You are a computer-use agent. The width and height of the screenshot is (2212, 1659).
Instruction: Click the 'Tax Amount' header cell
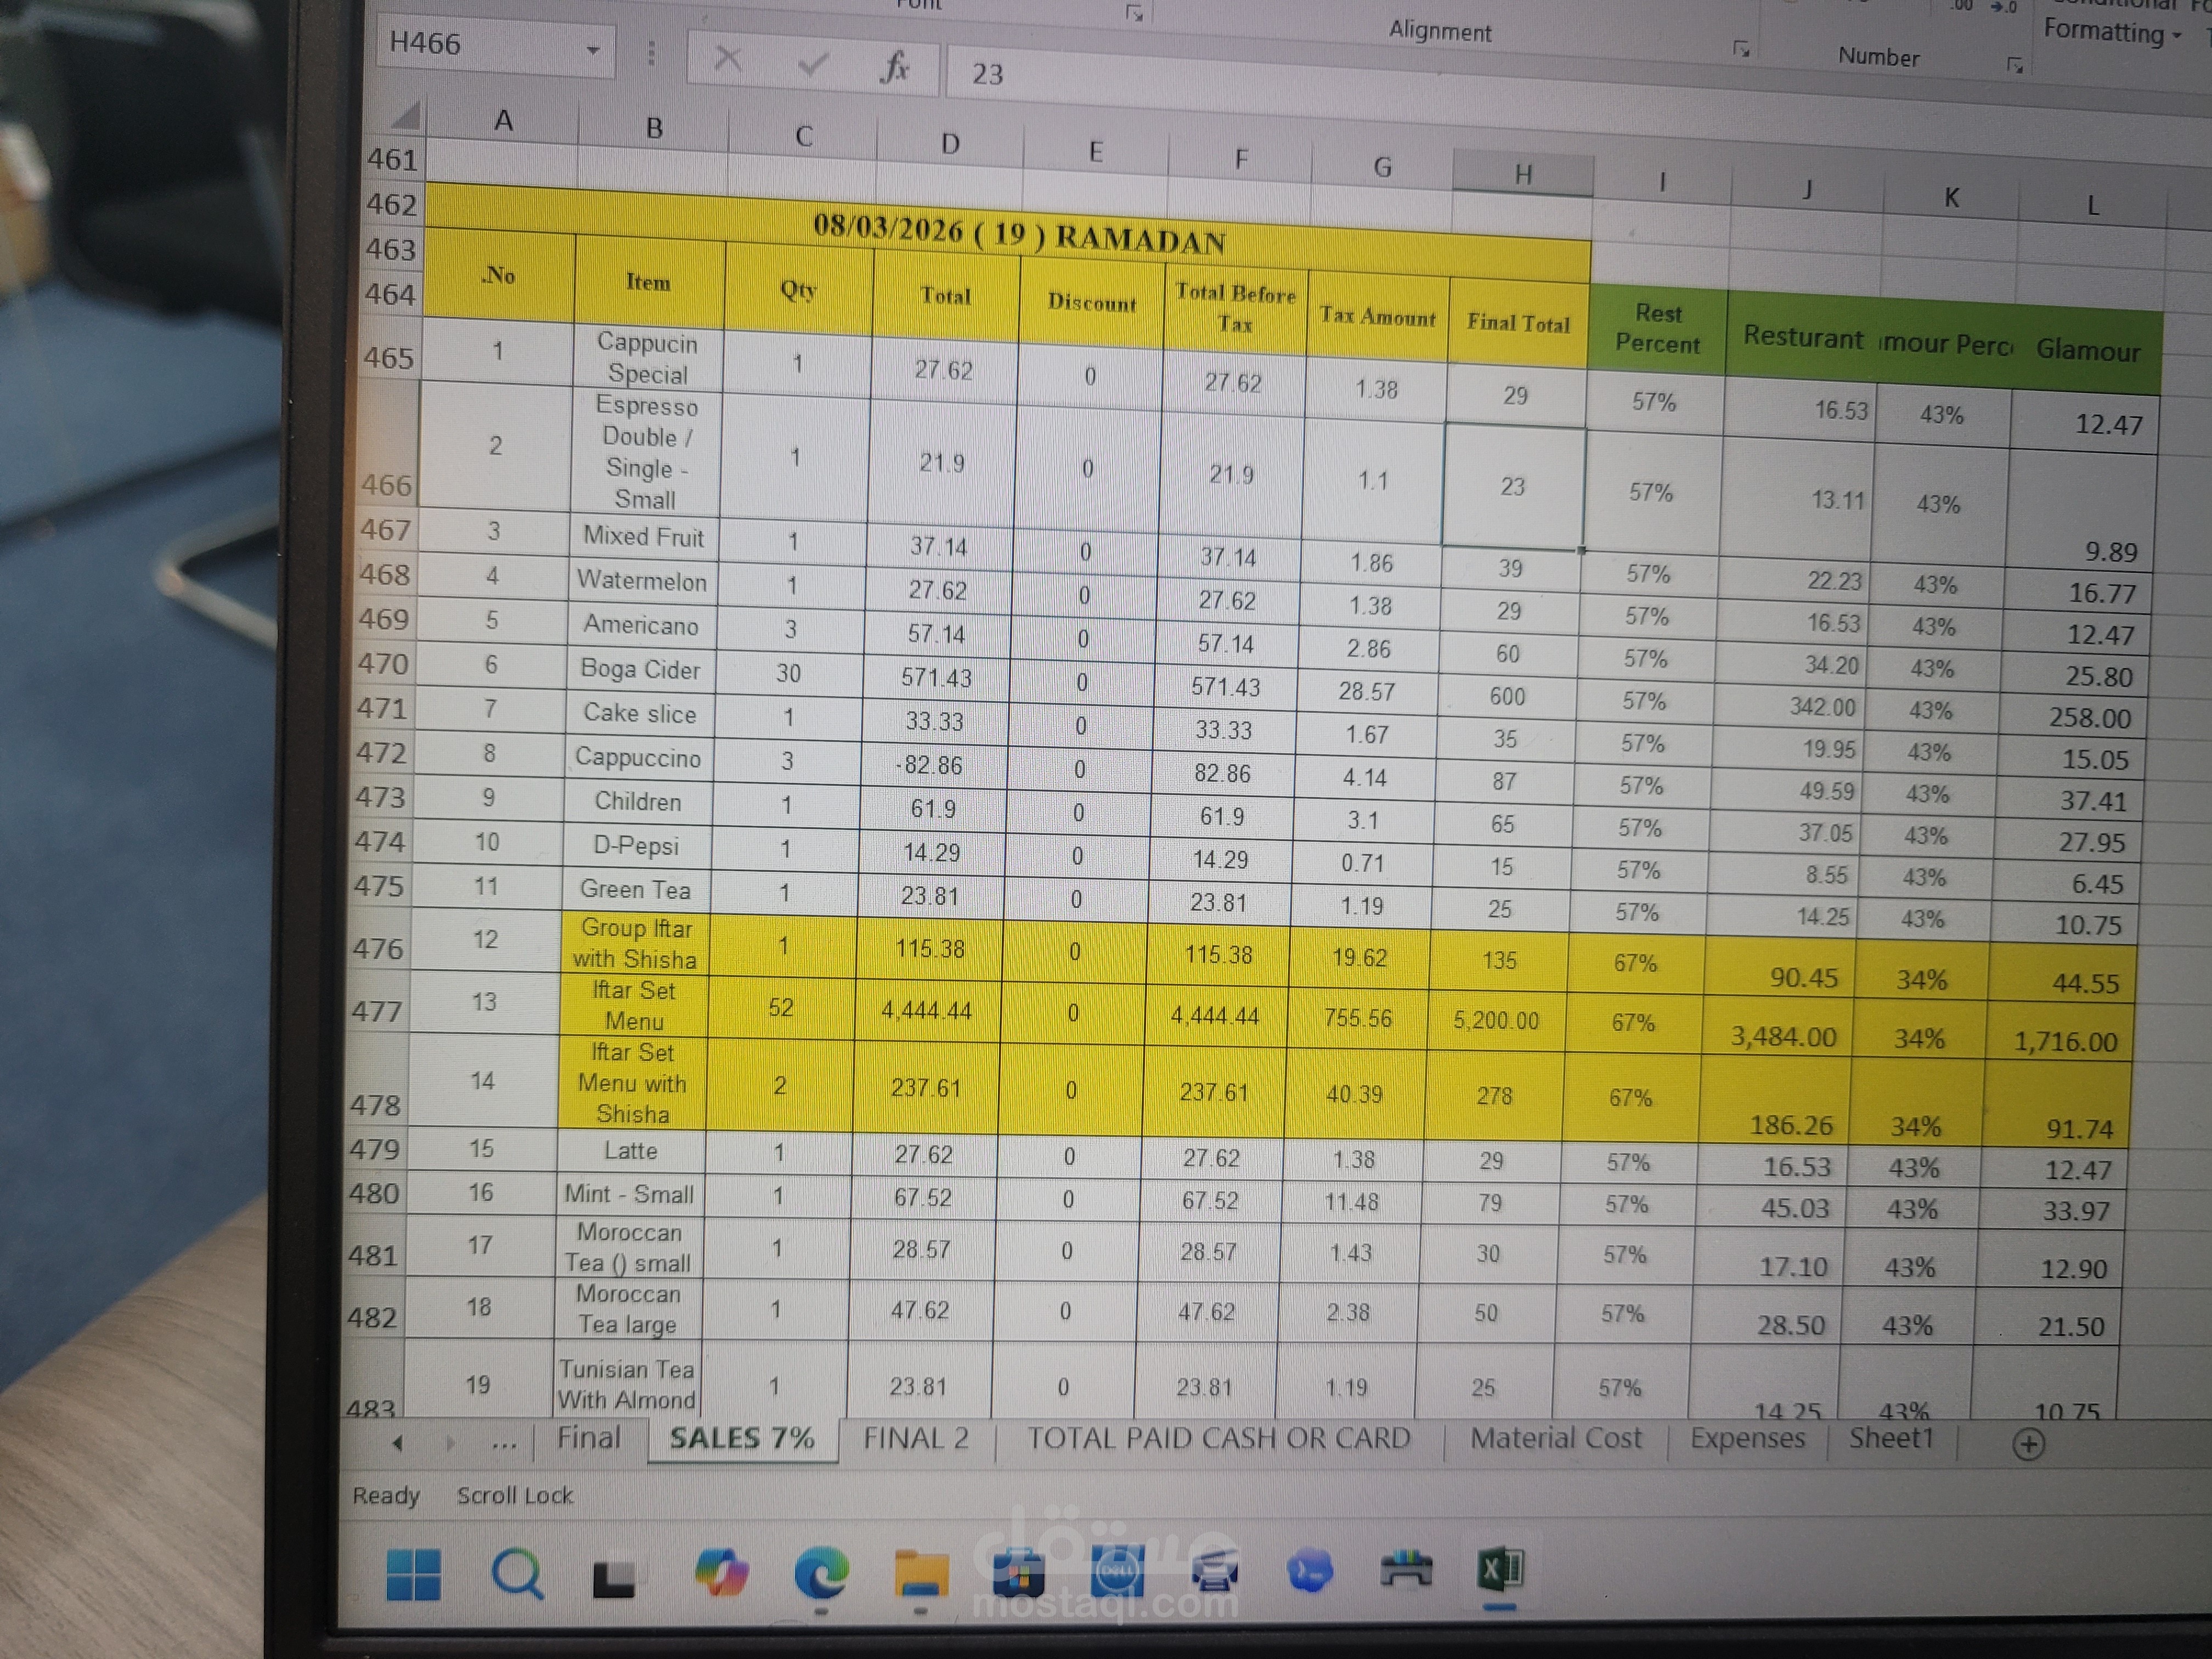[1377, 316]
